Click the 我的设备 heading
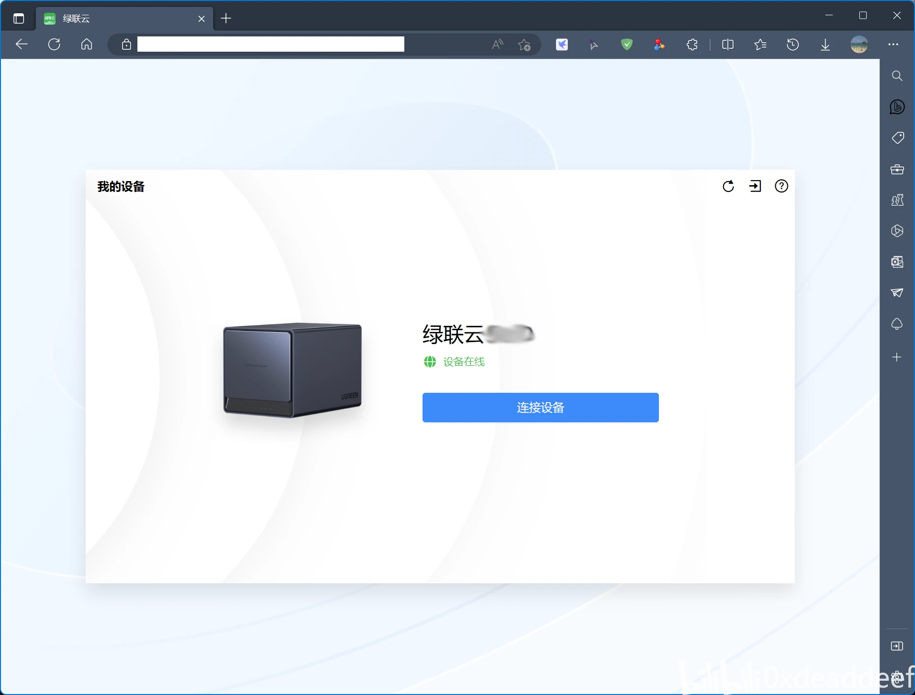Screen dimensions: 915x695 [x=121, y=187]
